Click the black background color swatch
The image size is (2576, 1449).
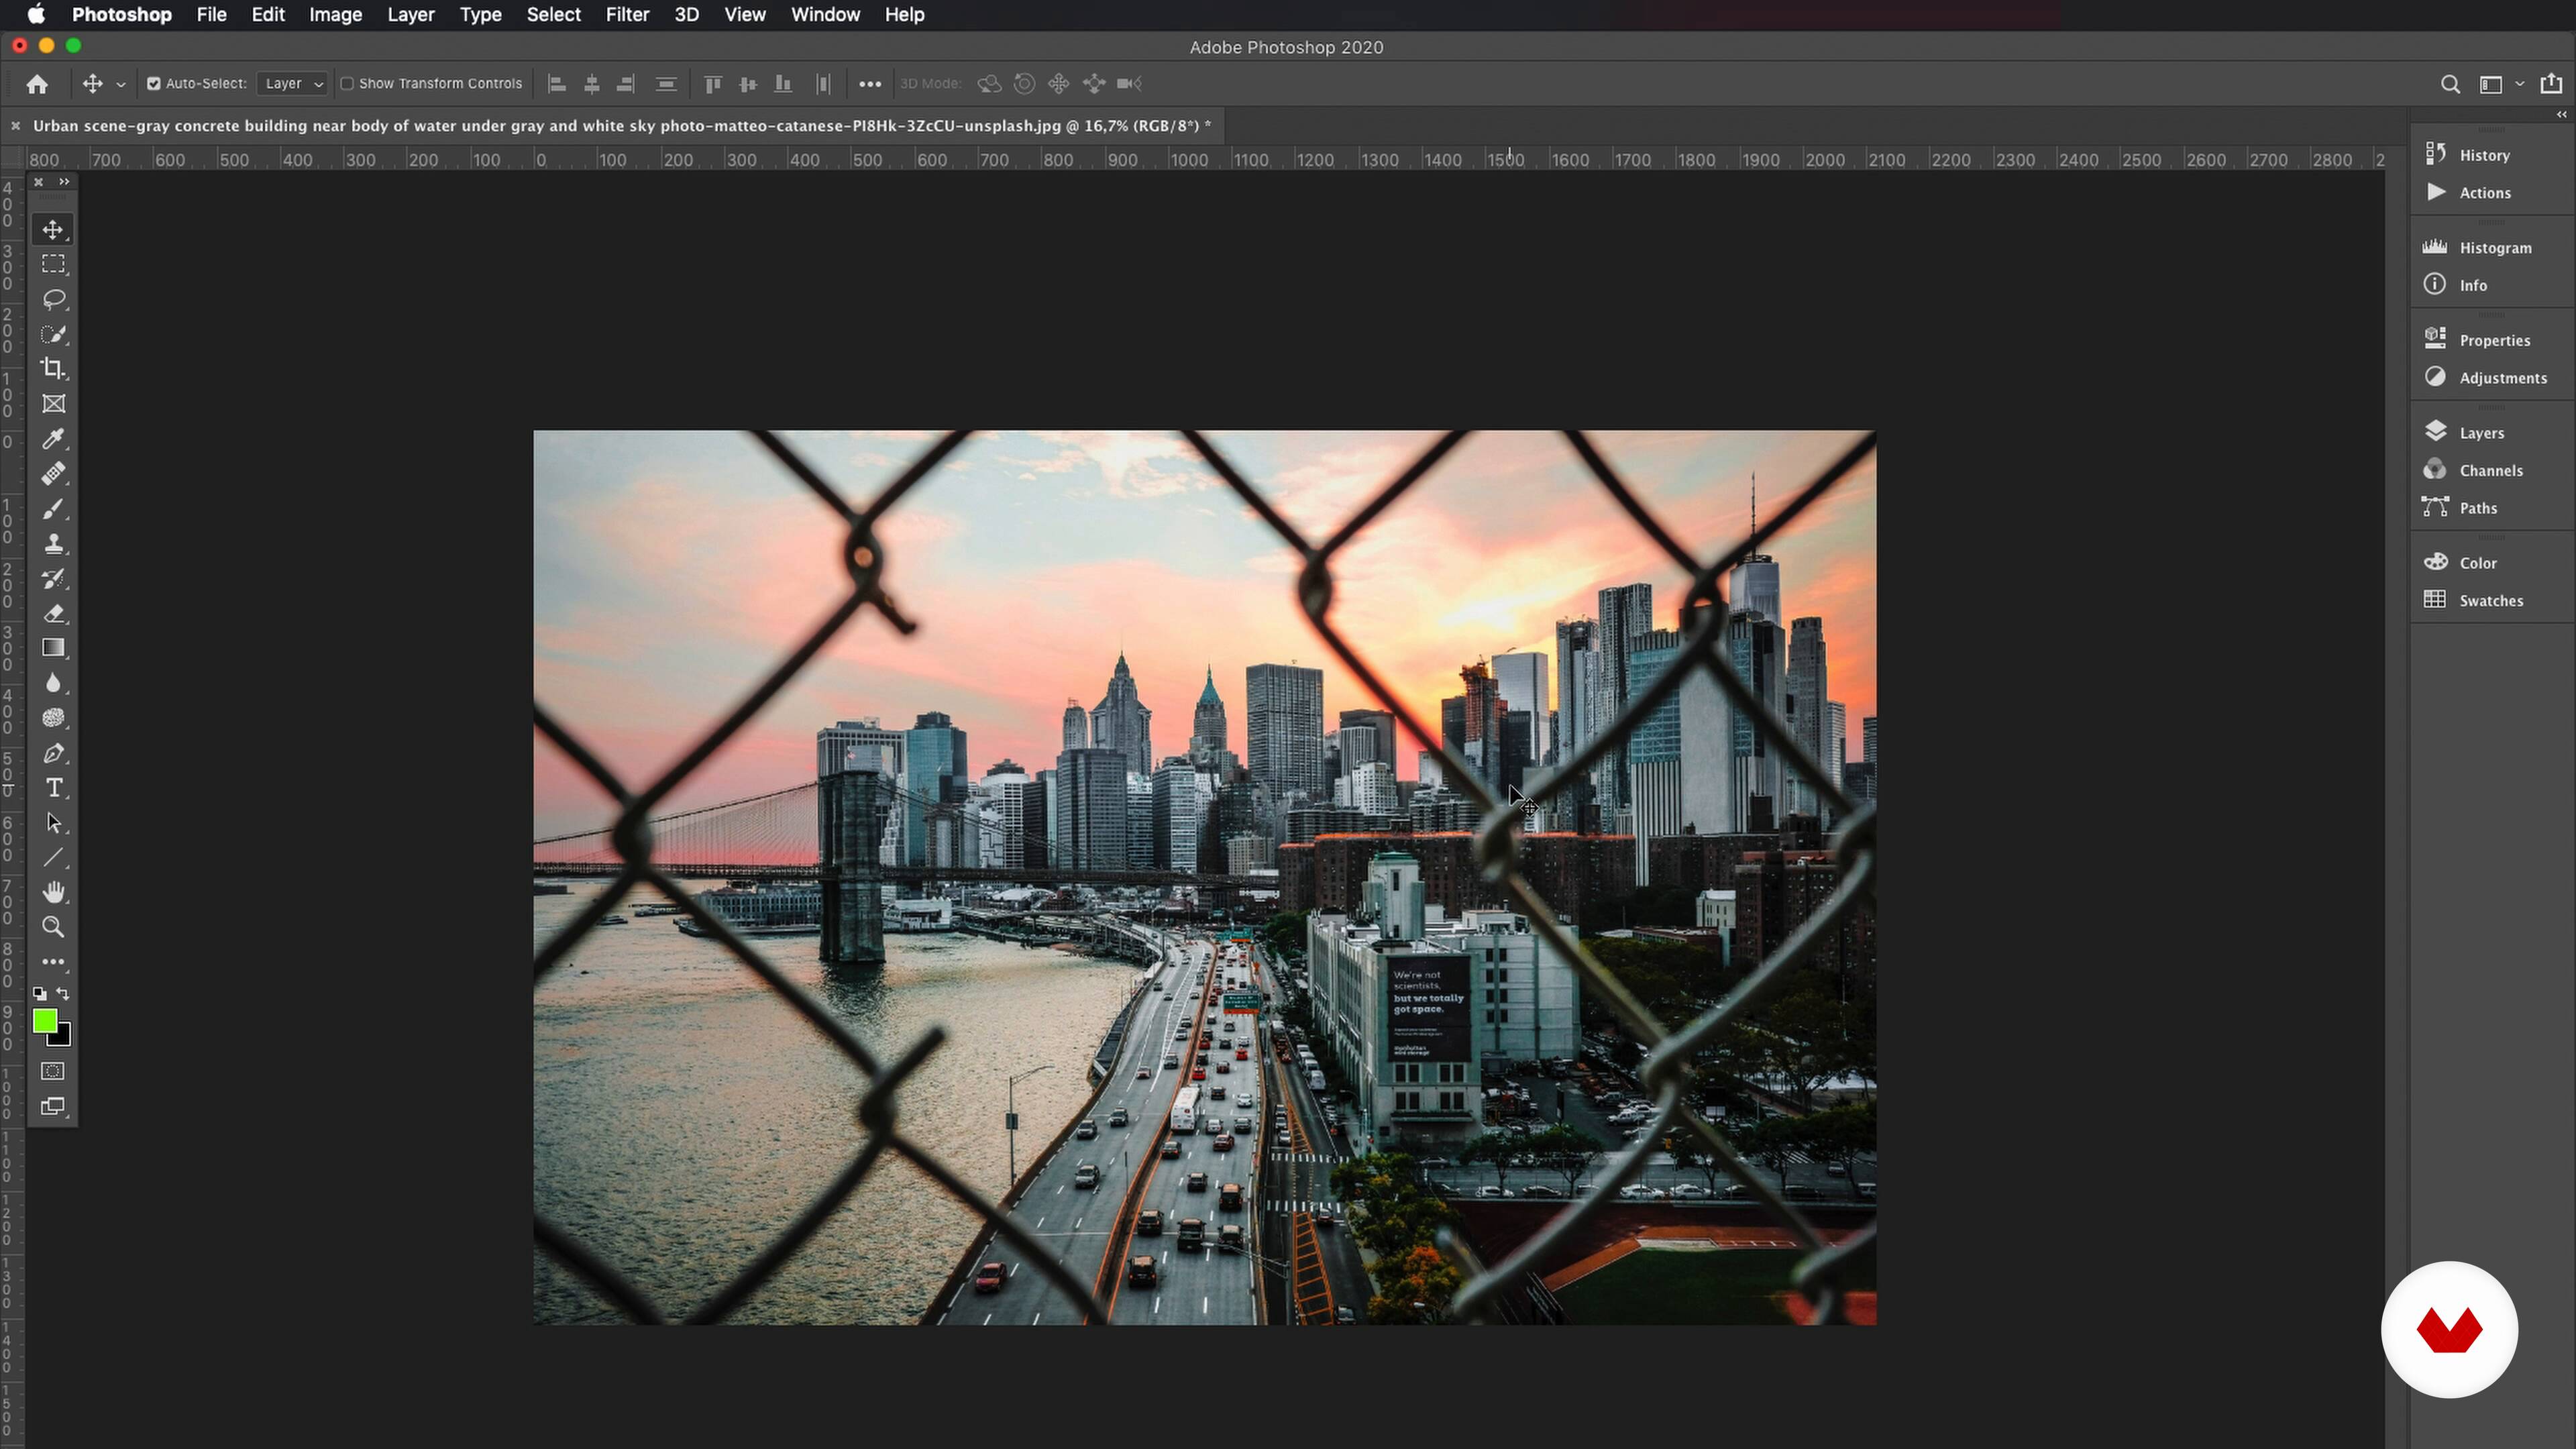coord(63,1038)
